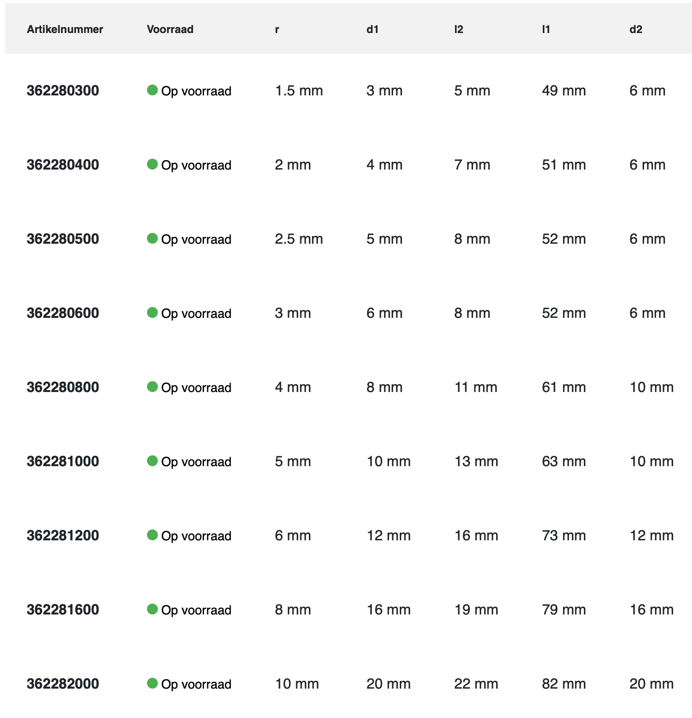The image size is (692, 718).
Task: Click green stock dot for article 362280300
Action: 152,90
